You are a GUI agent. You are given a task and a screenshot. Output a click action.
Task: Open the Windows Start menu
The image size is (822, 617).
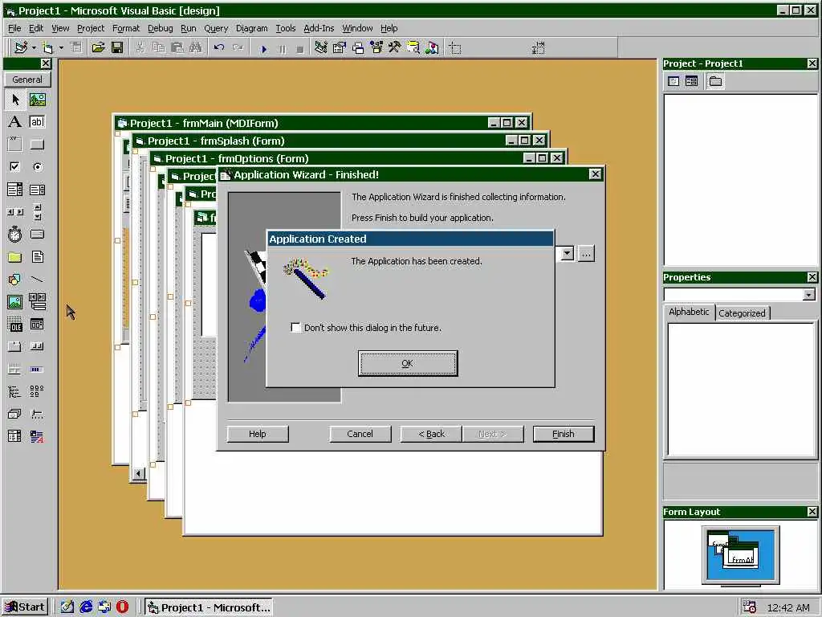[x=25, y=607]
